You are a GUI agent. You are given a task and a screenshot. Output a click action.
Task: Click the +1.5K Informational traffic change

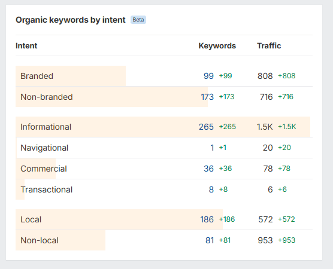[x=287, y=127]
